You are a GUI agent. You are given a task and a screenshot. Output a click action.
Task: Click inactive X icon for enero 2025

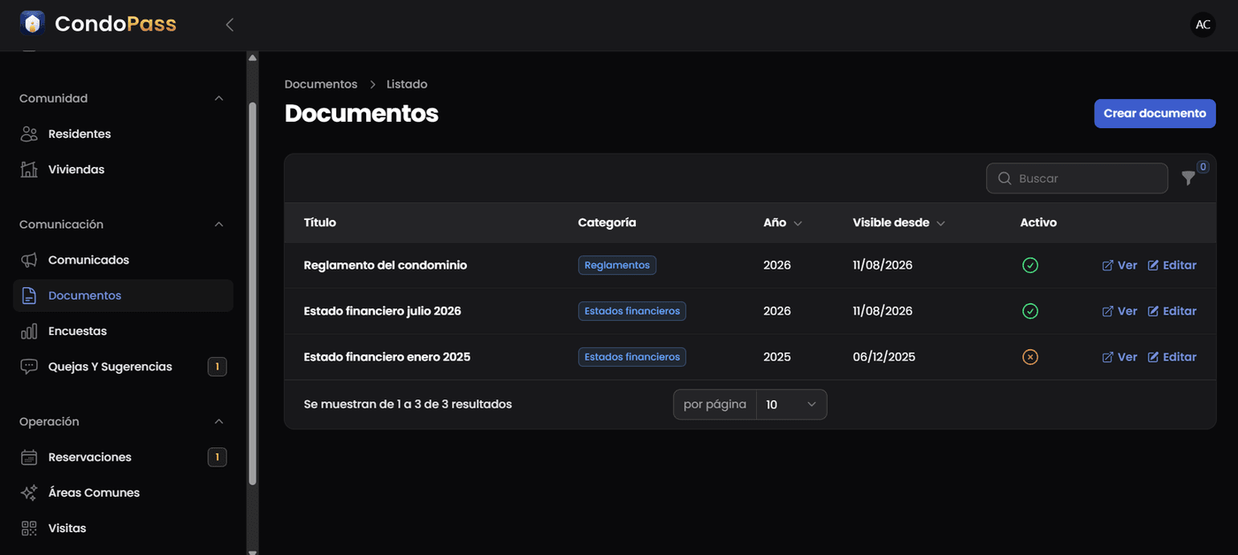click(1030, 357)
